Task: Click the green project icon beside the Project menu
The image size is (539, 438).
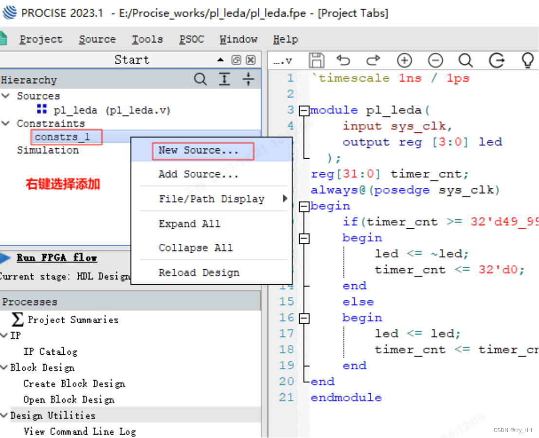Action: (x=3, y=38)
